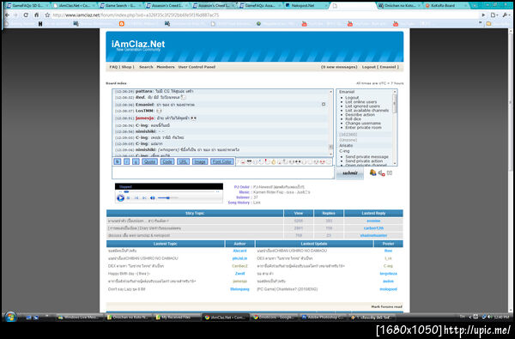Open the Shop link
The width and height of the screenshot is (515, 339).
pyautogui.click(x=127, y=67)
